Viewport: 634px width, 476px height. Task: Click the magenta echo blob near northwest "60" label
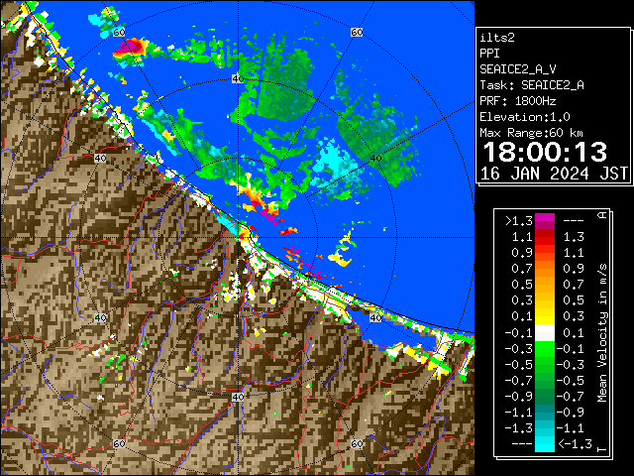coord(130,48)
